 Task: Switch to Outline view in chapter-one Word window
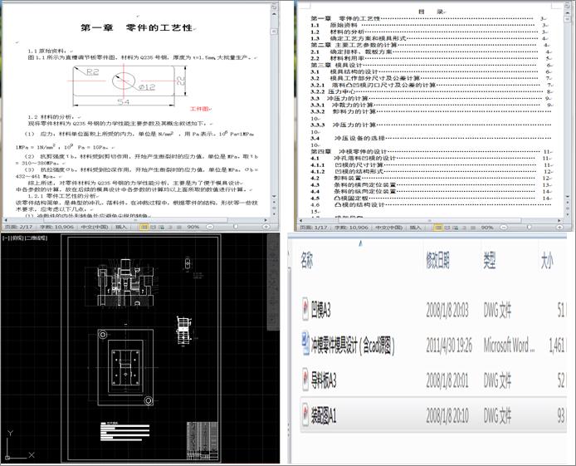click(170, 227)
